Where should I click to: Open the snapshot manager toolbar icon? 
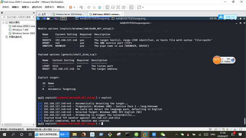pos(100,7)
